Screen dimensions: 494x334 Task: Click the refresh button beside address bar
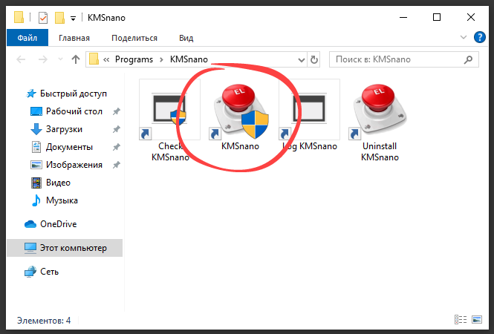314,59
